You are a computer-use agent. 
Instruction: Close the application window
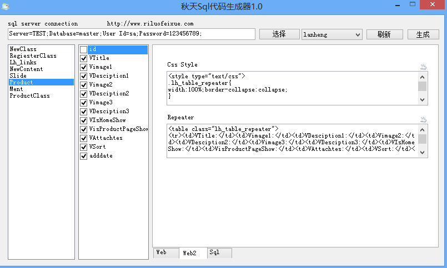point(433,4)
